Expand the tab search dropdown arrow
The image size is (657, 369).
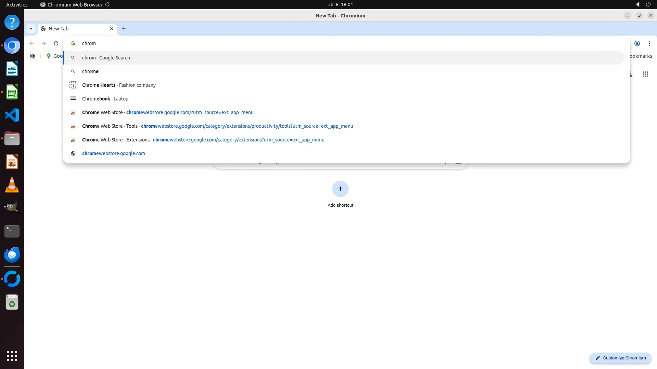point(31,29)
